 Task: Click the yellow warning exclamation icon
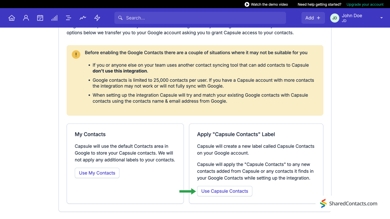click(76, 55)
